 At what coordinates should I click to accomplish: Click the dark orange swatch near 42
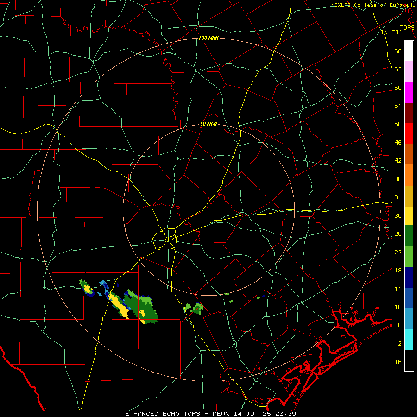click(x=409, y=154)
